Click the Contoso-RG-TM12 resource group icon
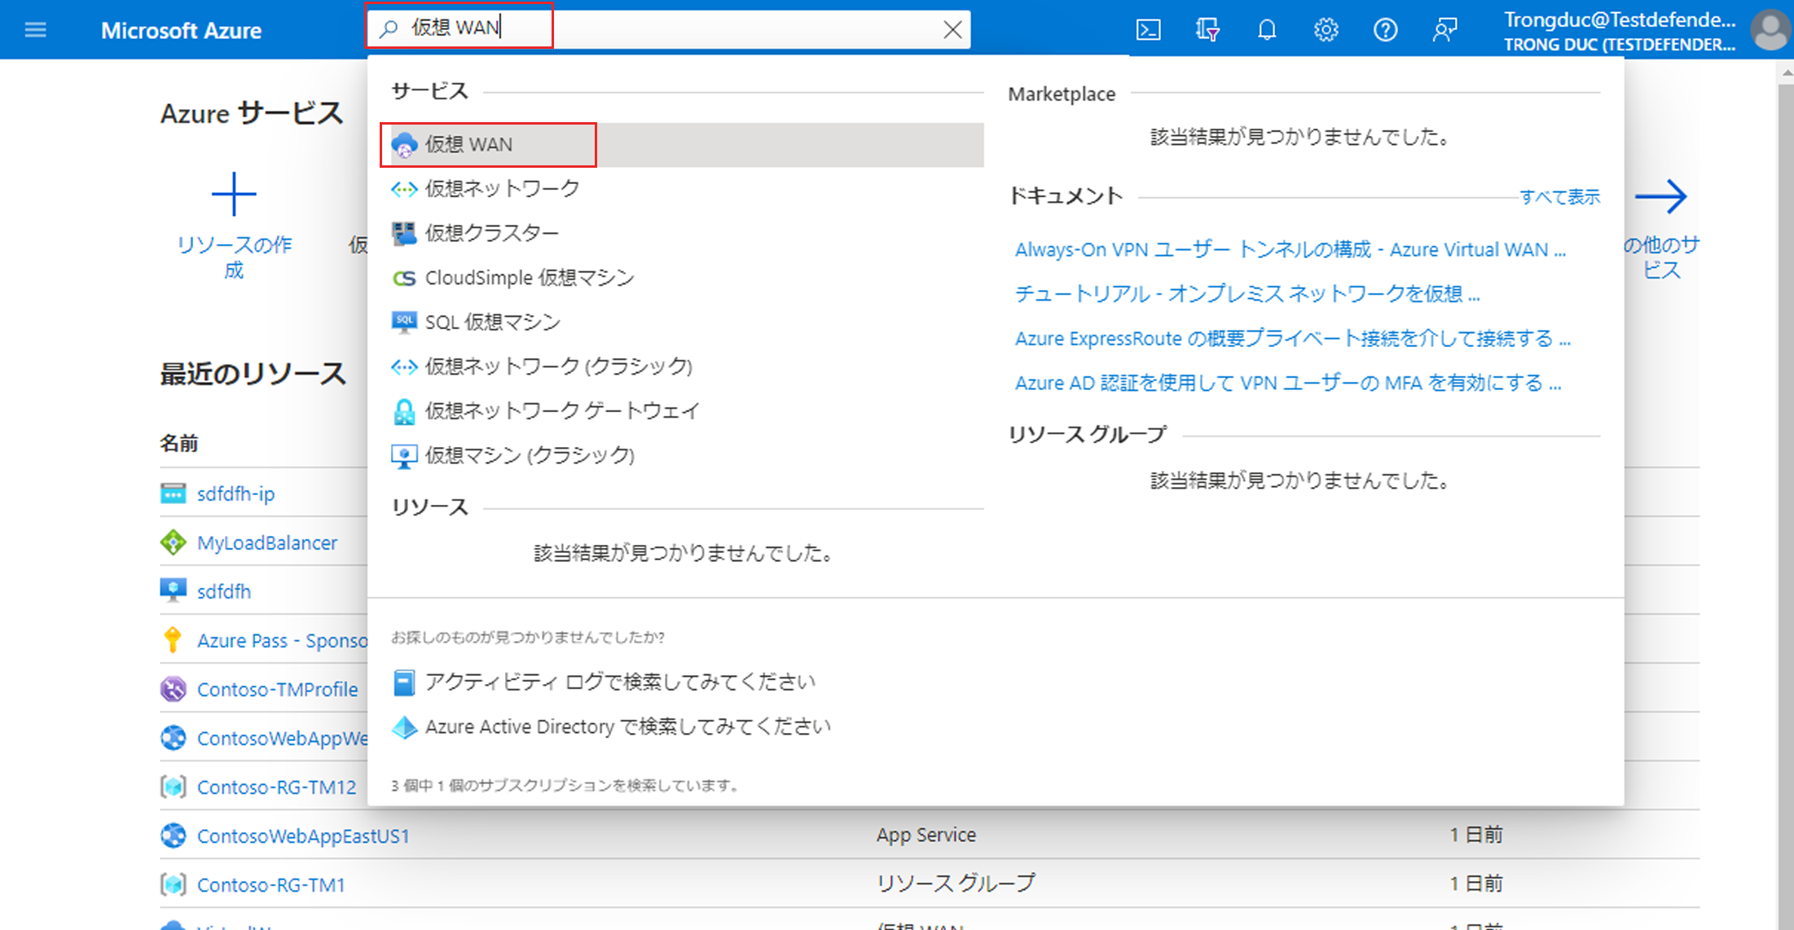Screen dimensions: 1794x930 (173, 787)
